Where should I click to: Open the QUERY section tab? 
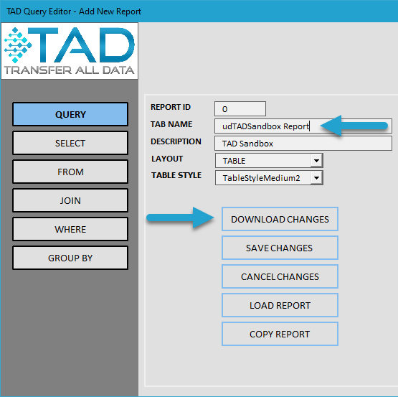(70, 114)
